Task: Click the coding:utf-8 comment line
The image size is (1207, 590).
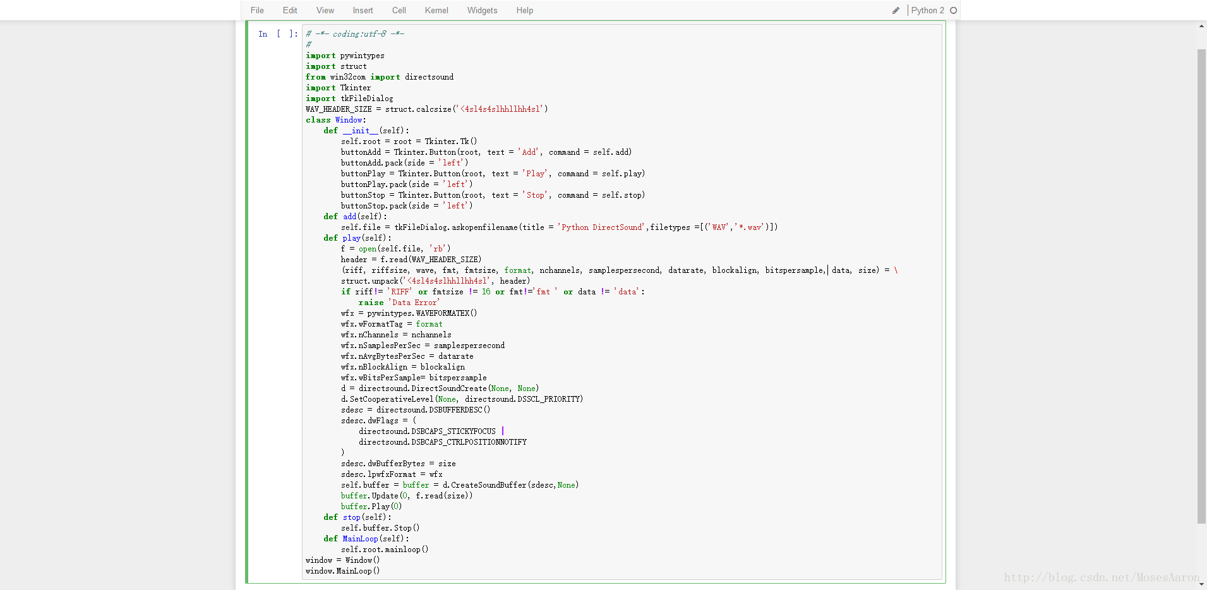Action: [x=355, y=34]
